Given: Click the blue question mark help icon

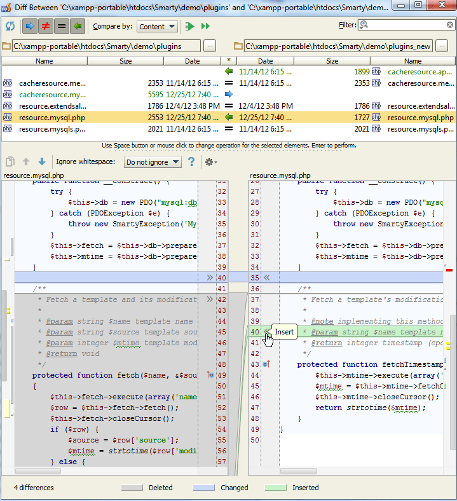Looking at the screenshot, I should (x=191, y=161).
